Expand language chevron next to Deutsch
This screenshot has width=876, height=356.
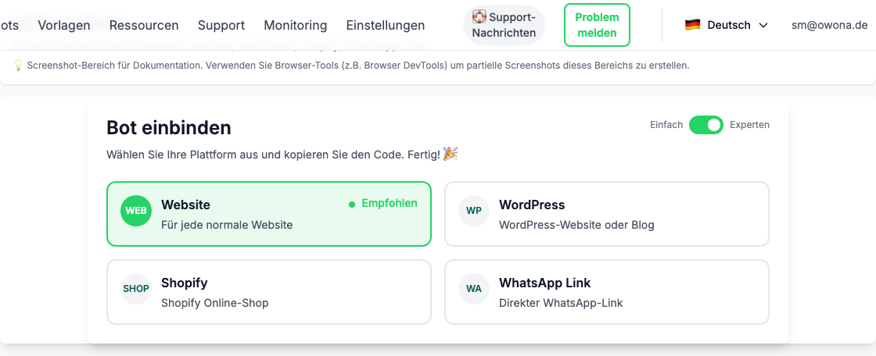point(763,25)
